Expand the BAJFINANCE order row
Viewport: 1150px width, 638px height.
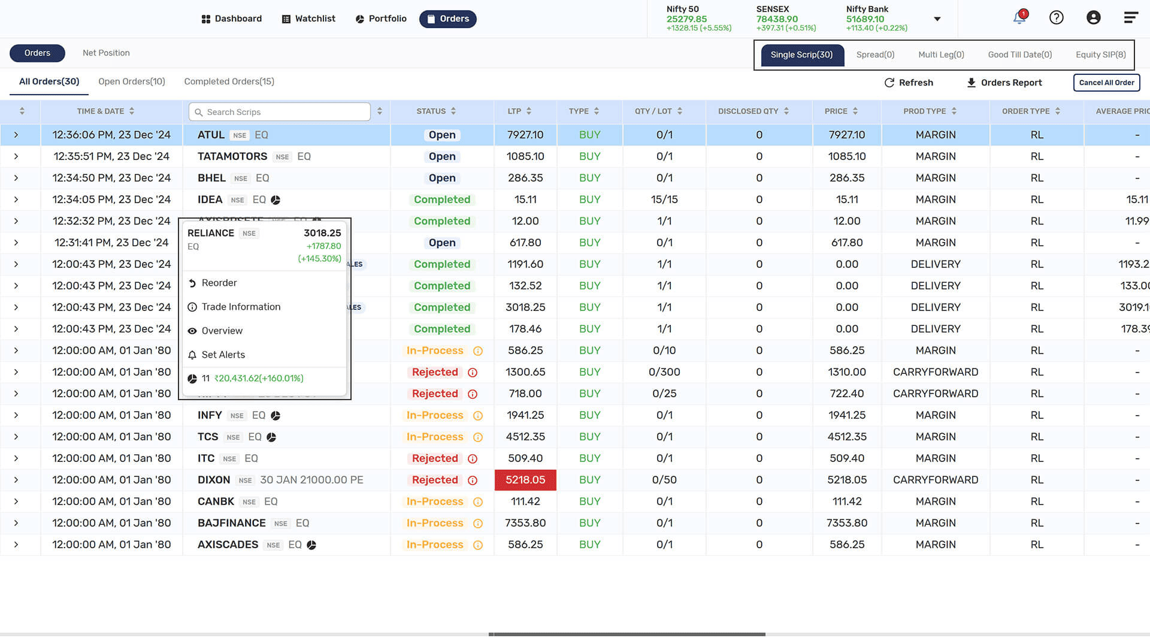(x=16, y=524)
